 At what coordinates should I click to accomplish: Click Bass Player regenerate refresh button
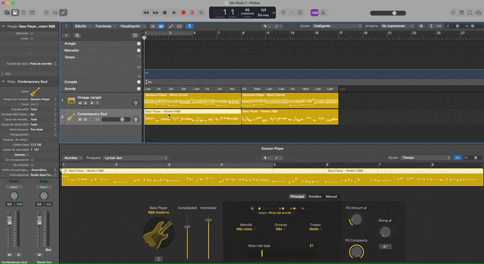click(x=158, y=259)
